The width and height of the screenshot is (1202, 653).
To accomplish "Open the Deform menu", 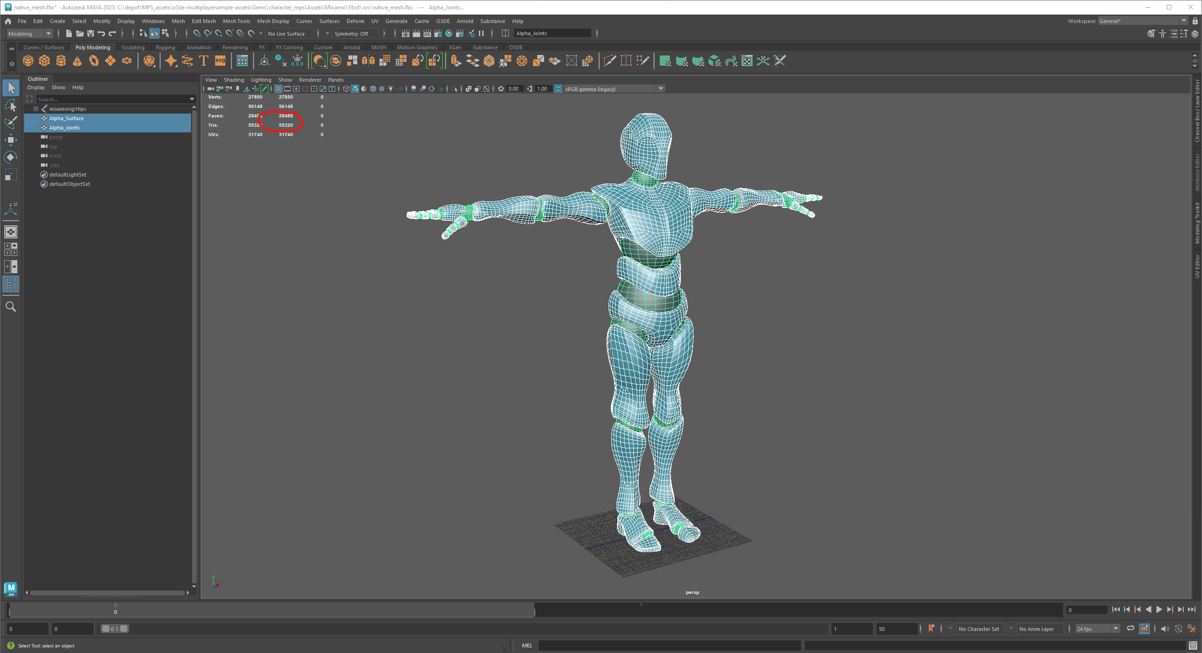I will [355, 21].
